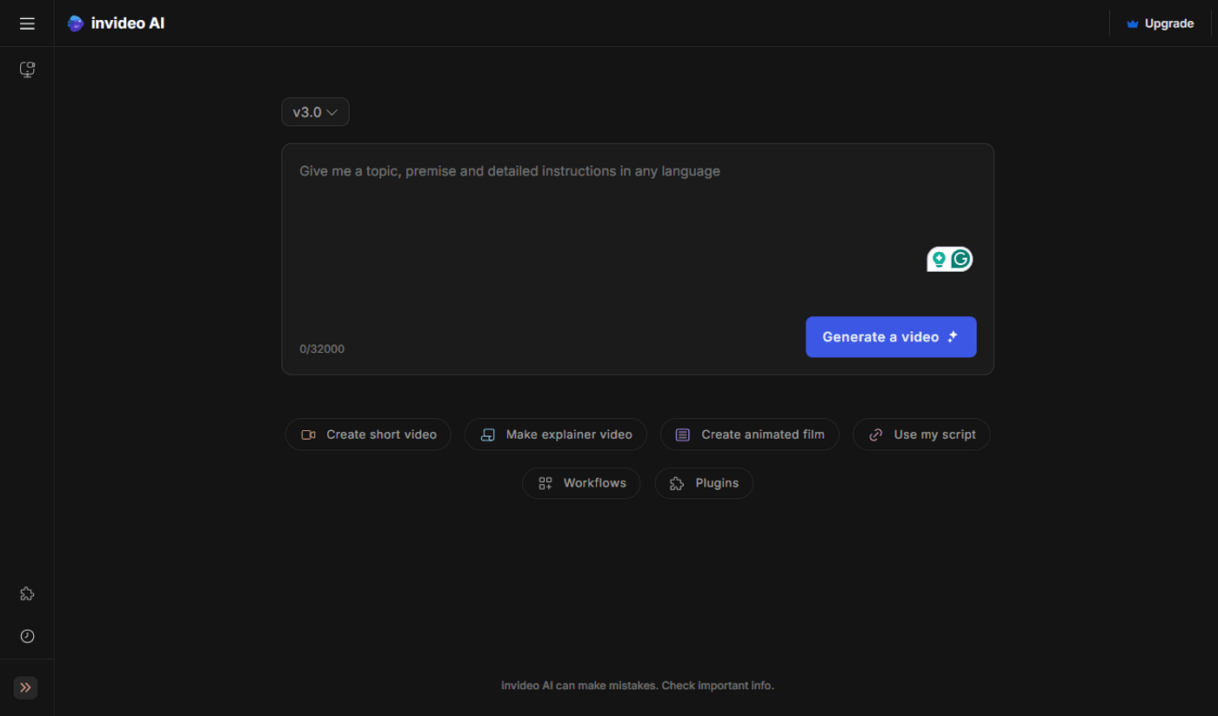Open Create animated film option
The width and height of the screenshot is (1218, 716).
[749, 434]
